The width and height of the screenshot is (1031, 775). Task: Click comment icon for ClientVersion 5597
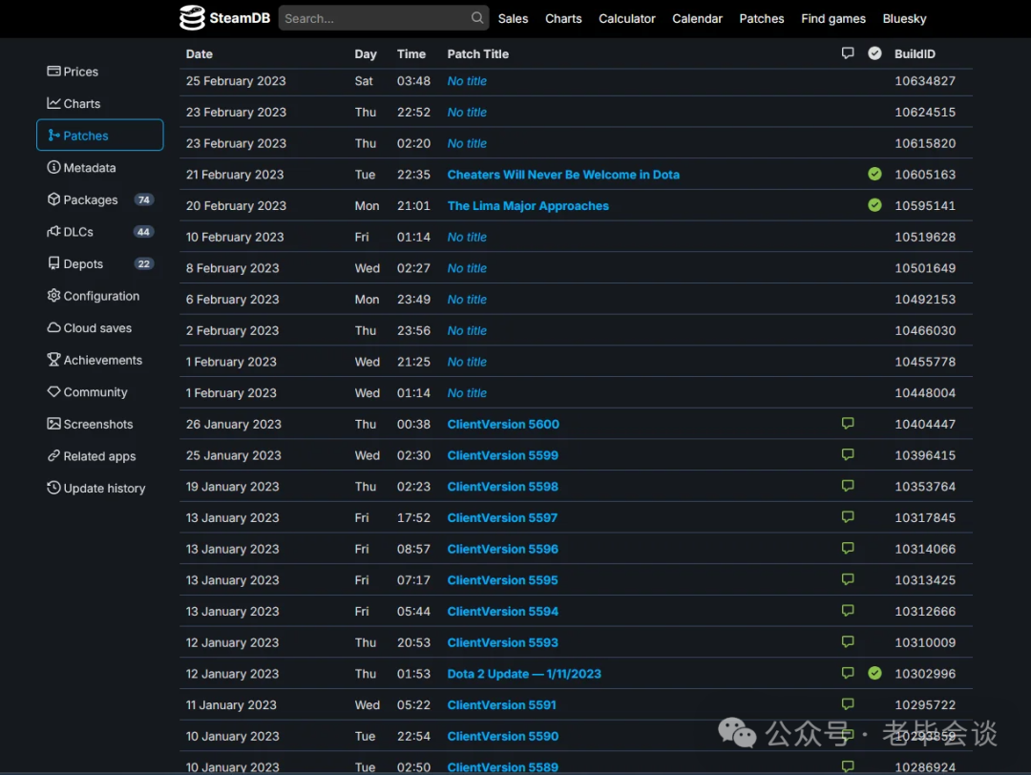pyautogui.click(x=848, y=517)
